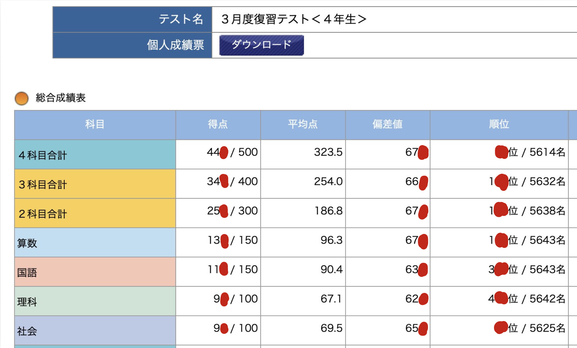The height and width of the screenshot is (348, 577).
Task: Select the 4科目合計 row label
Action: (43, 155)
